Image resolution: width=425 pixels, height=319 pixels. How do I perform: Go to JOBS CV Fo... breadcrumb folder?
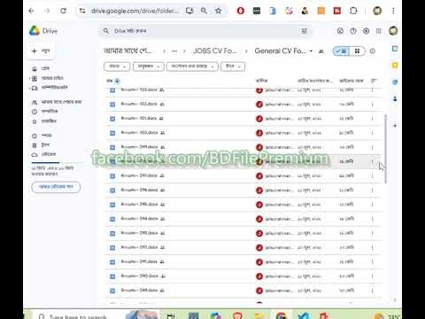tap(215, 51)
